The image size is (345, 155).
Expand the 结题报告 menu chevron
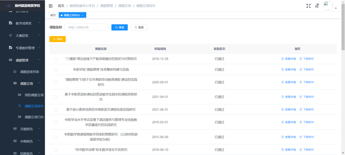(x=39, y=153)
